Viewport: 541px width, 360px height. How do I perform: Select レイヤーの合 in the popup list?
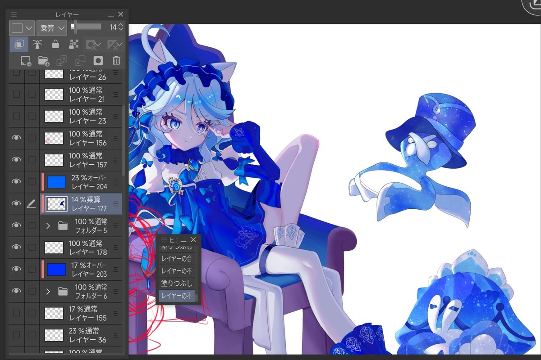[x=176, y=259]
